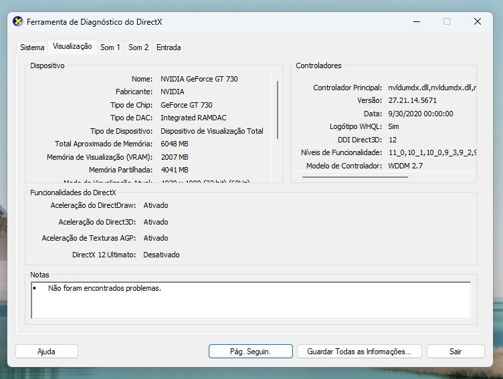Image resolution: width=503 pixels, height=379 pixels.
Task: Click the driver model WDDM 2.7
Action: pyautogui.click(x=405, y=166)
